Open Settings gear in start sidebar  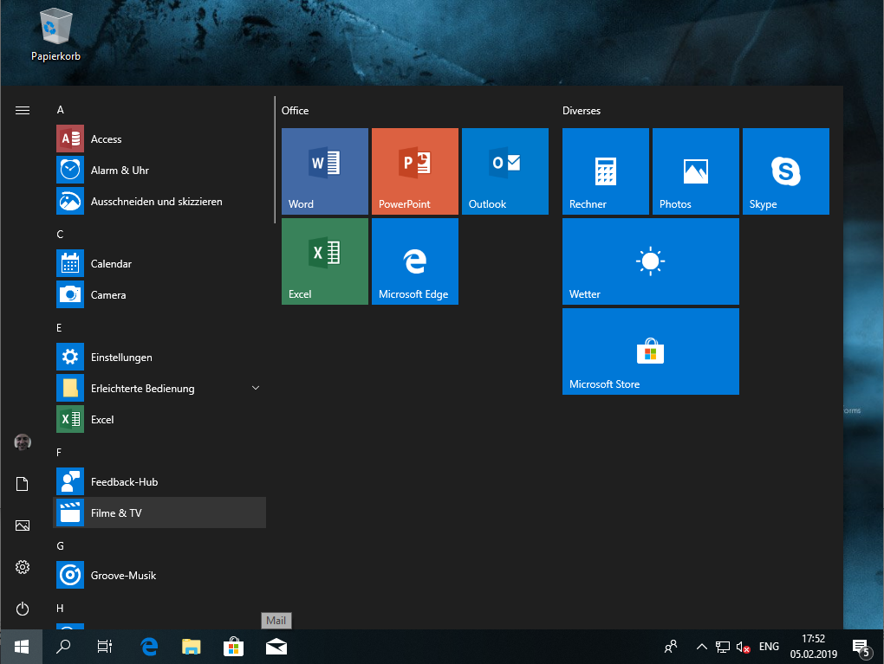[x=23, y=567]
